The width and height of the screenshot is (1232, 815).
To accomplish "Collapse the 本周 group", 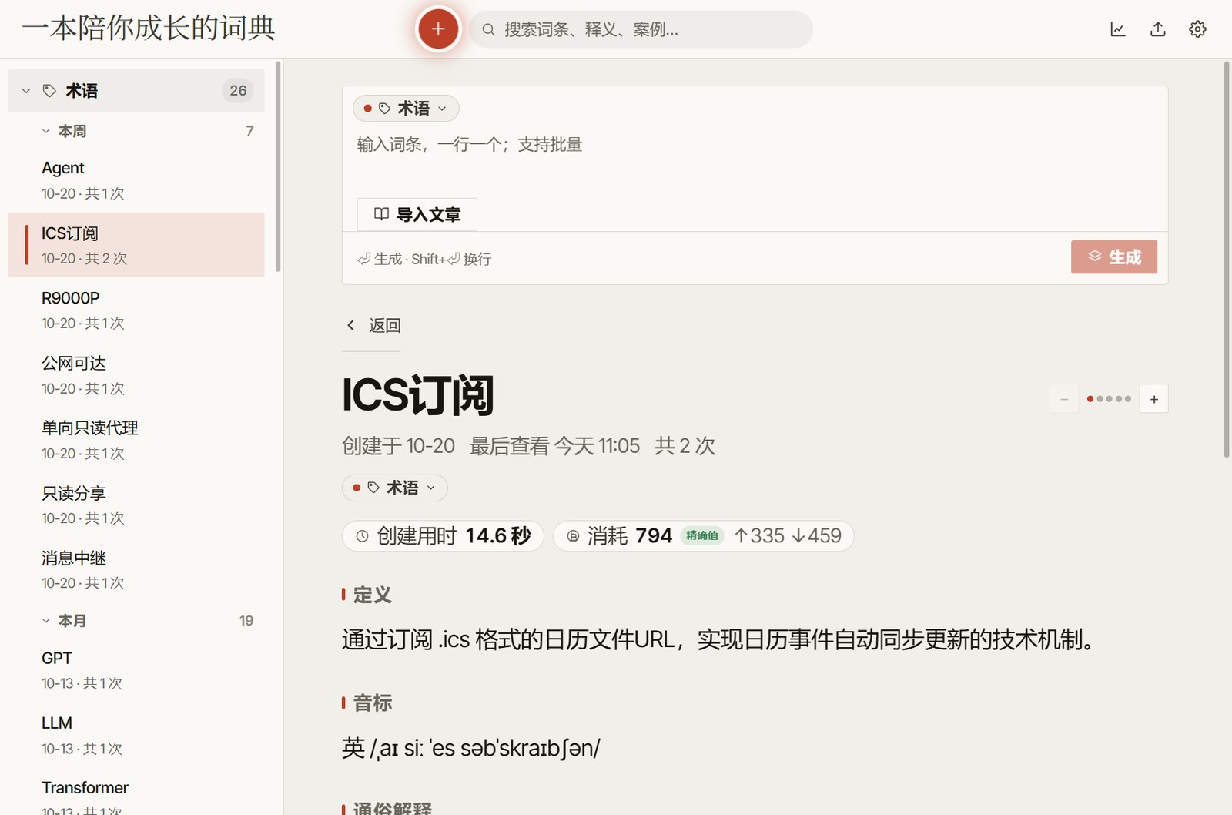I will 46,131.
